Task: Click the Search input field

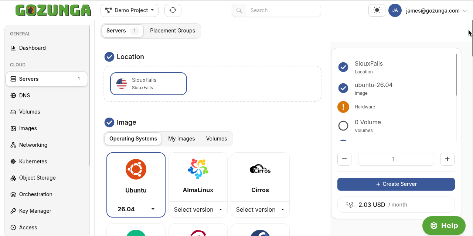Action: click(283, 10)
